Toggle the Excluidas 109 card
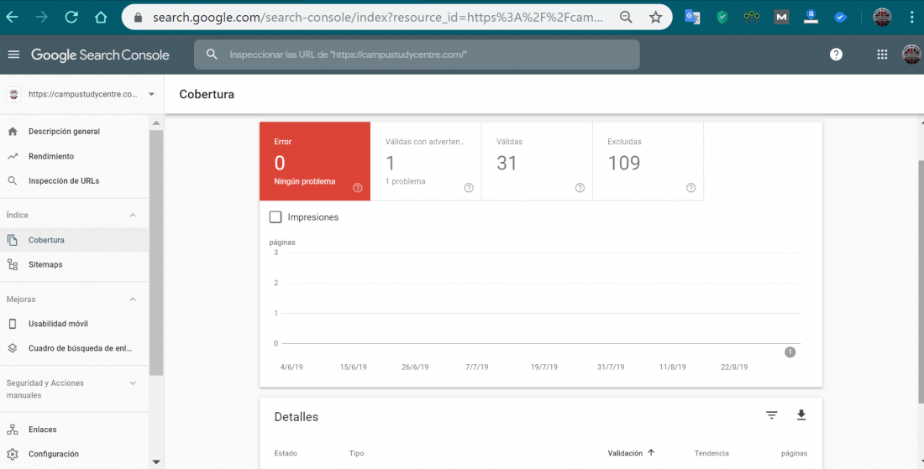Image resolution: width=924 pixels, height=469 pixels. [648, 161]
